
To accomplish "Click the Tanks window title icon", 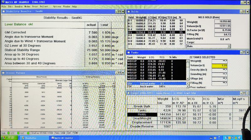I will [x=129, y=52].
